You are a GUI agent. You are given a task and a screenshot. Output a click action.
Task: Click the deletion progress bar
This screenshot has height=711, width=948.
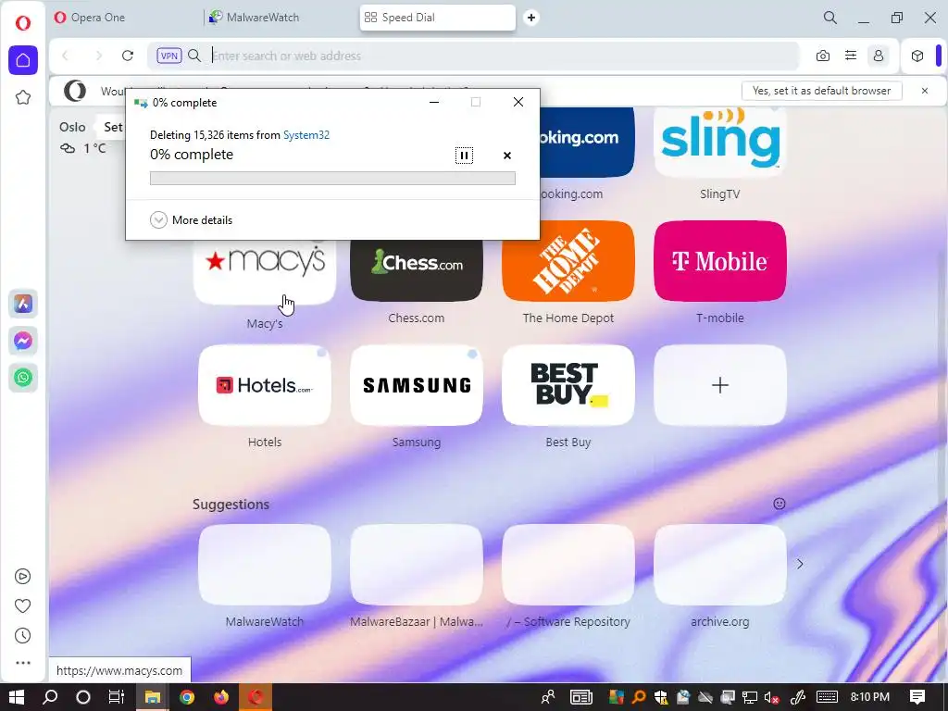click(x=332, y=178)
